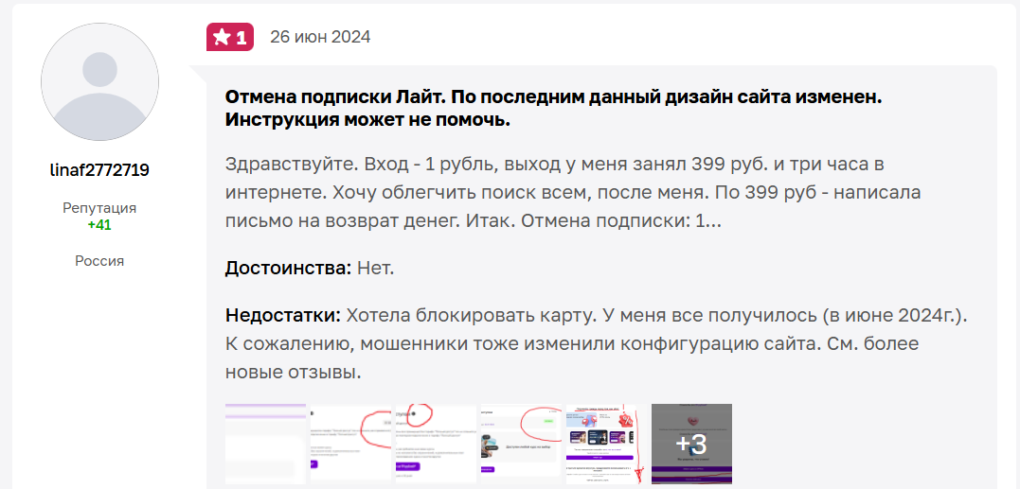Open the second thumbnail with right-side red circle
1020x489 pixels.
(x=350, y=444)
